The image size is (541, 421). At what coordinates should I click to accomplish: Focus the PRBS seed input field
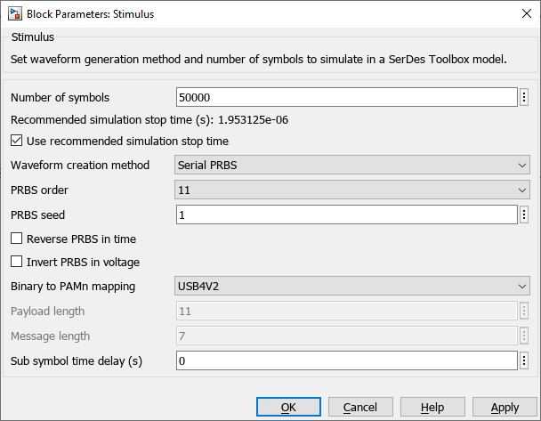[346, 215]
